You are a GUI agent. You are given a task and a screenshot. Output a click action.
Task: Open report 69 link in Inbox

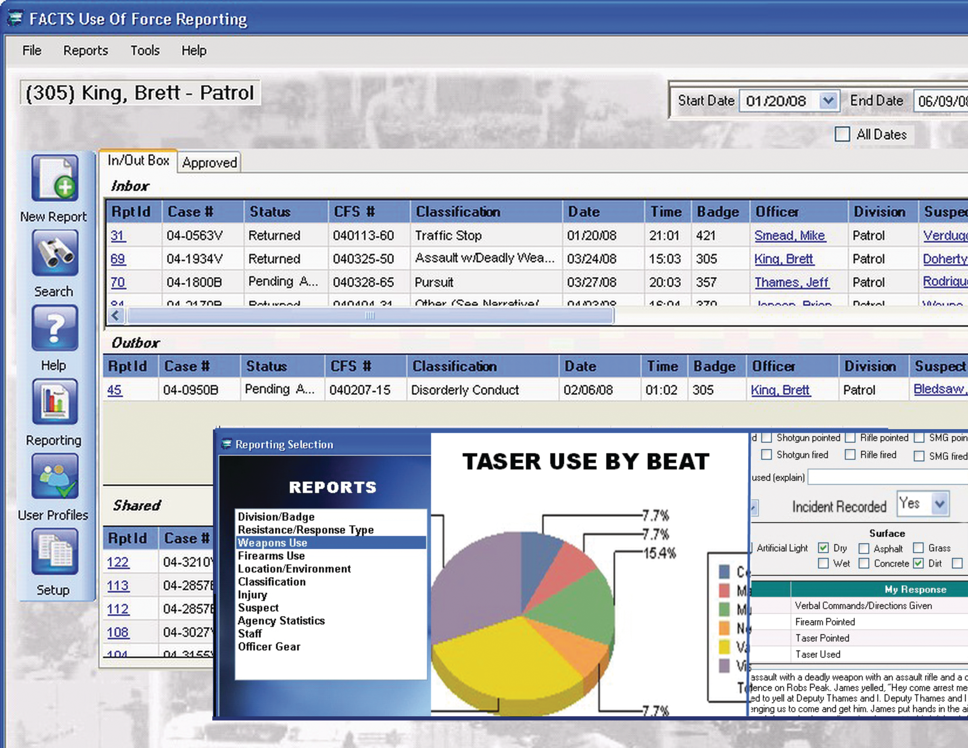click(117, 259)
